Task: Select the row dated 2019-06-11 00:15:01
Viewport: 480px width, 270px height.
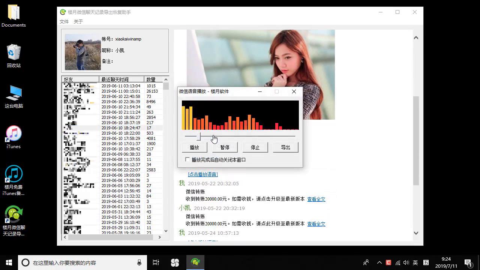Action: (x=112, y=91)
